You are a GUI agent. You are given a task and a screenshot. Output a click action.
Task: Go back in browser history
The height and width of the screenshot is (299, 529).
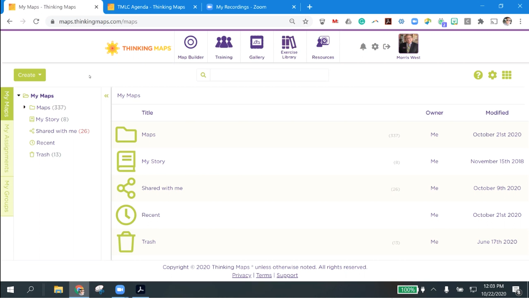[9, 22]
